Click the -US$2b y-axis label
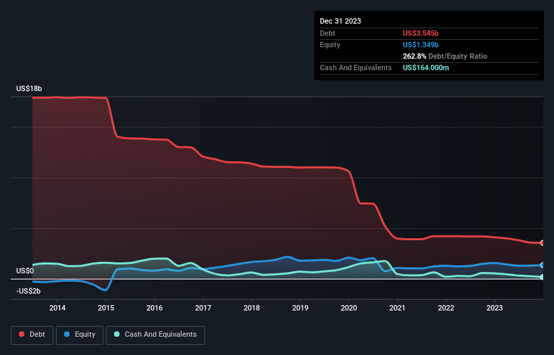 pos(28,291)
